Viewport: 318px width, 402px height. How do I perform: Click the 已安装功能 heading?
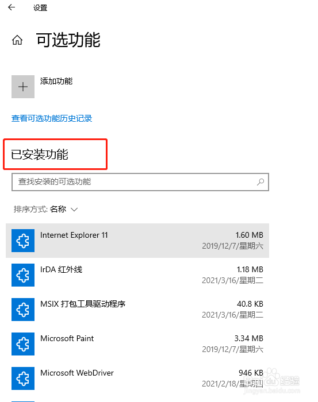point(40,154)
